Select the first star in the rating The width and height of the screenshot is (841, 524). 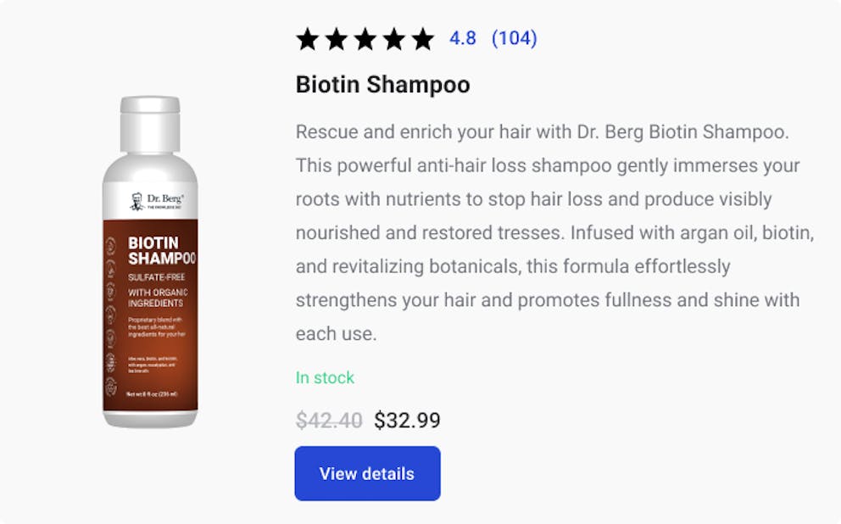coord(309,37)
